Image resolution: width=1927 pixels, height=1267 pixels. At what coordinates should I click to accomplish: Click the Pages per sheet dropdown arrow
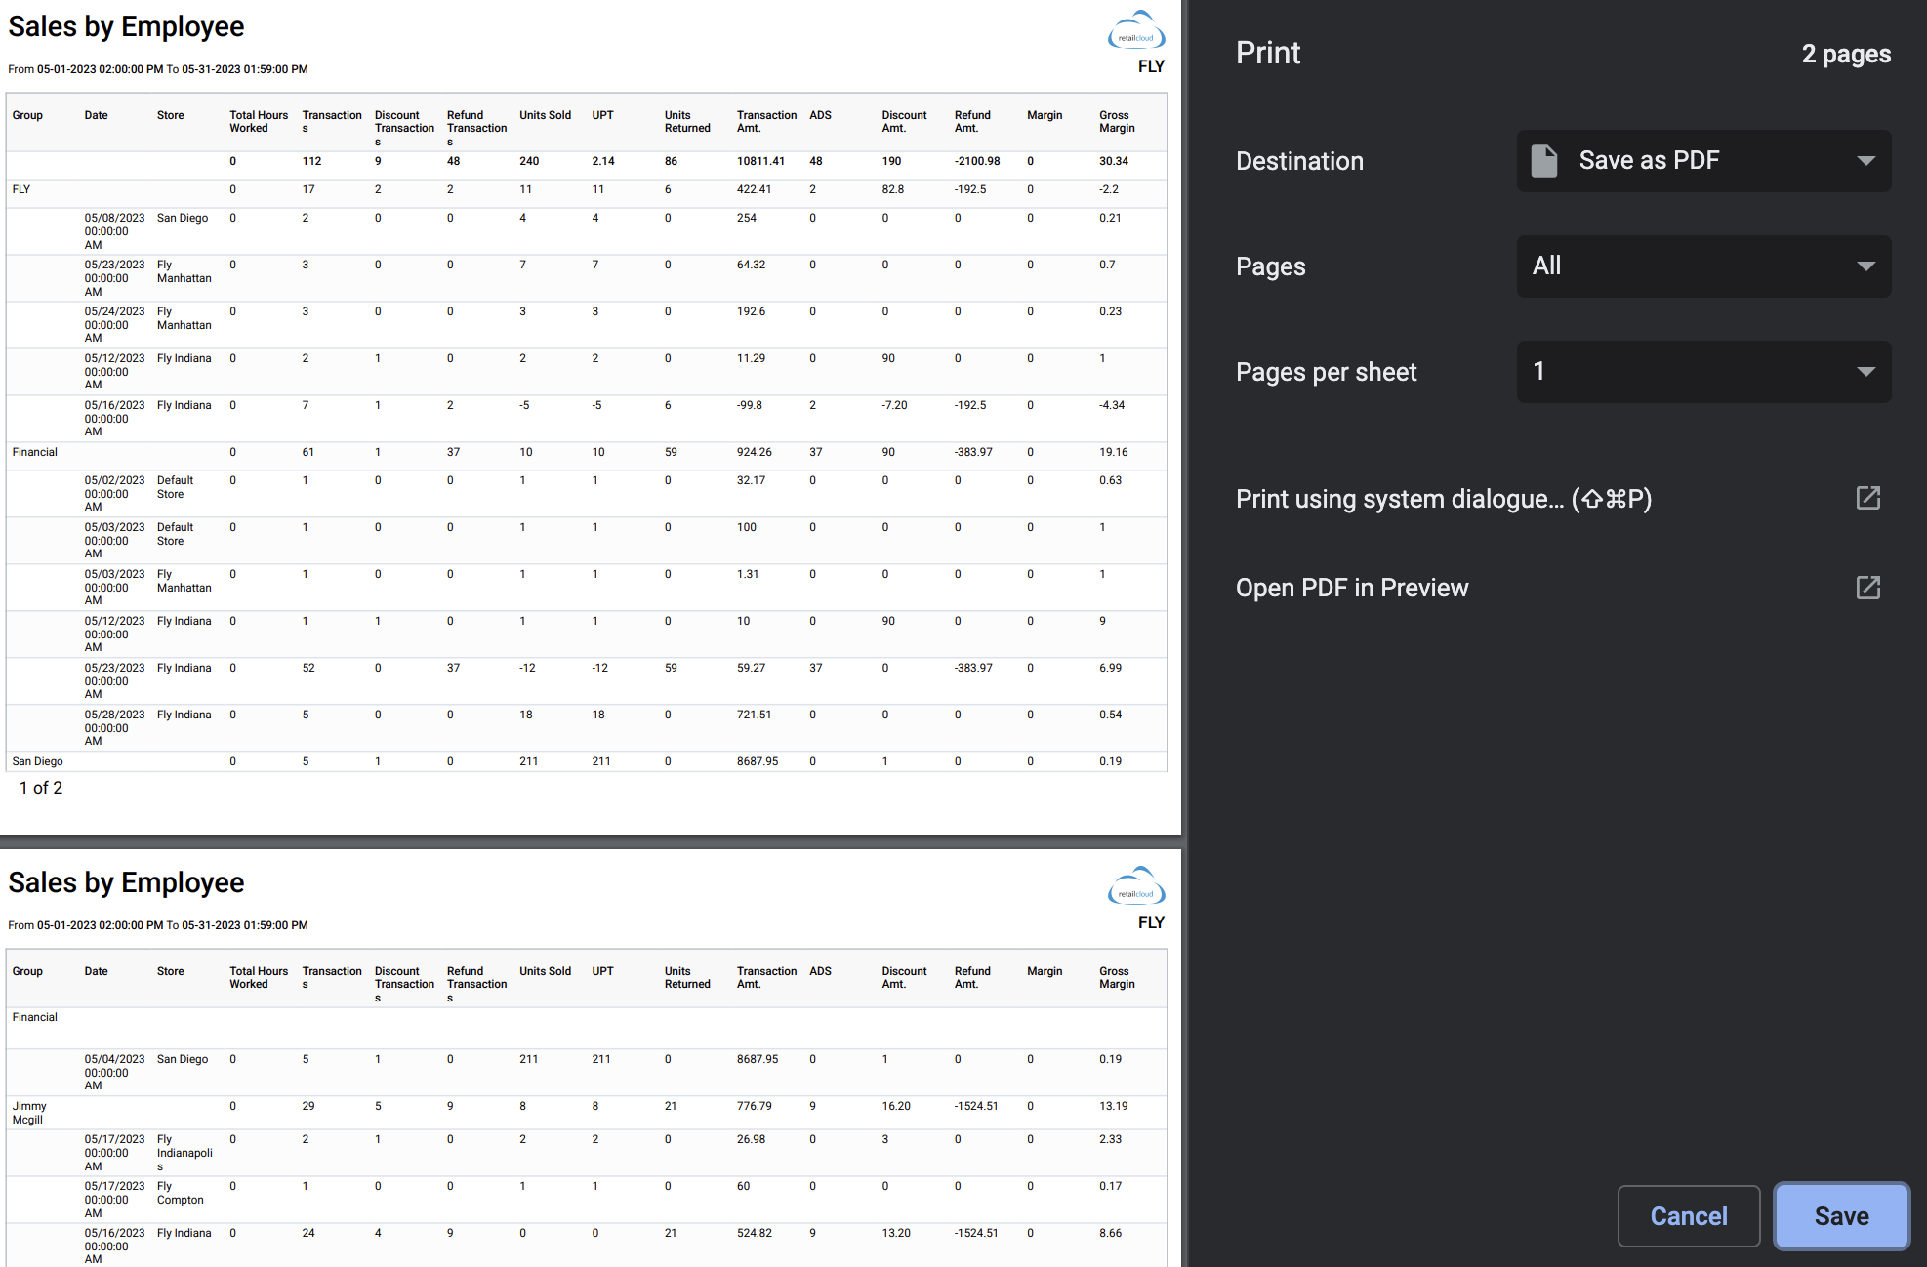pos(1865,371)
